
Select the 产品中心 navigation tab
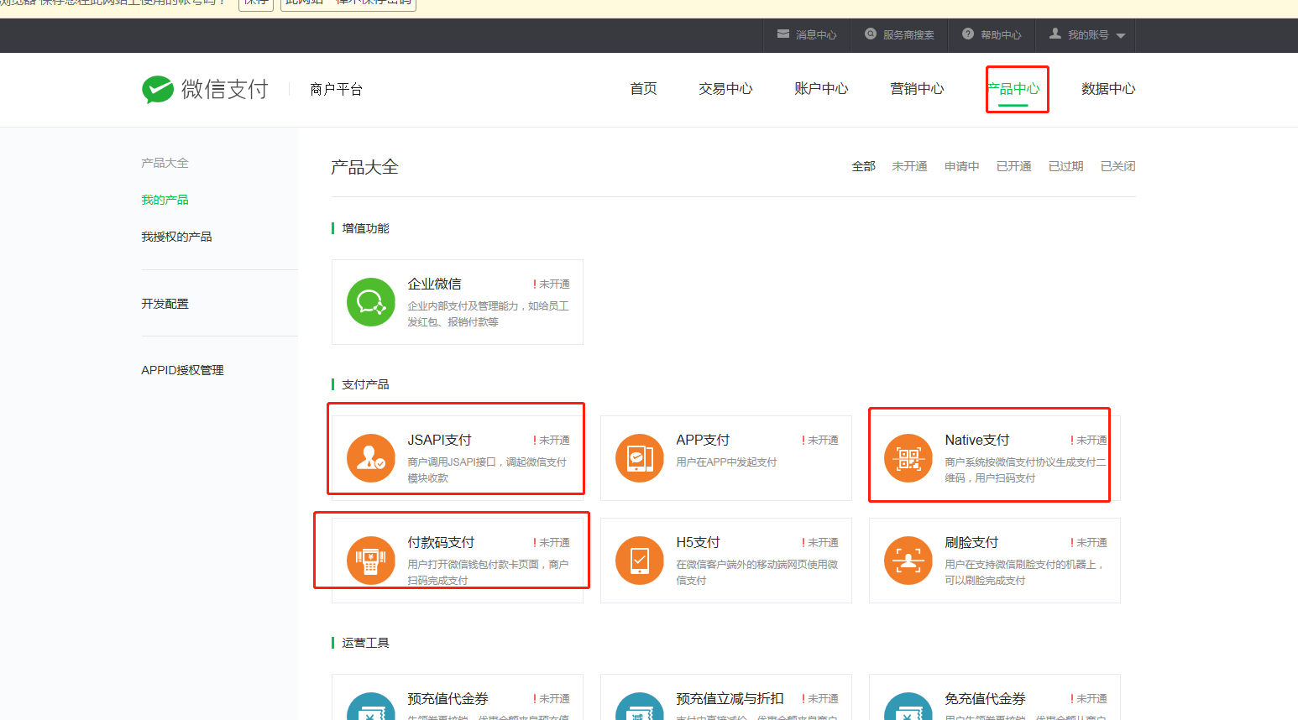click(1013, 89)
